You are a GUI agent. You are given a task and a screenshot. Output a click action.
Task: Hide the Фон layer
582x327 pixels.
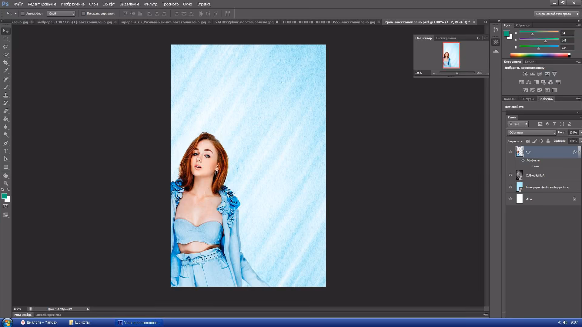click(x=510, y=199)
